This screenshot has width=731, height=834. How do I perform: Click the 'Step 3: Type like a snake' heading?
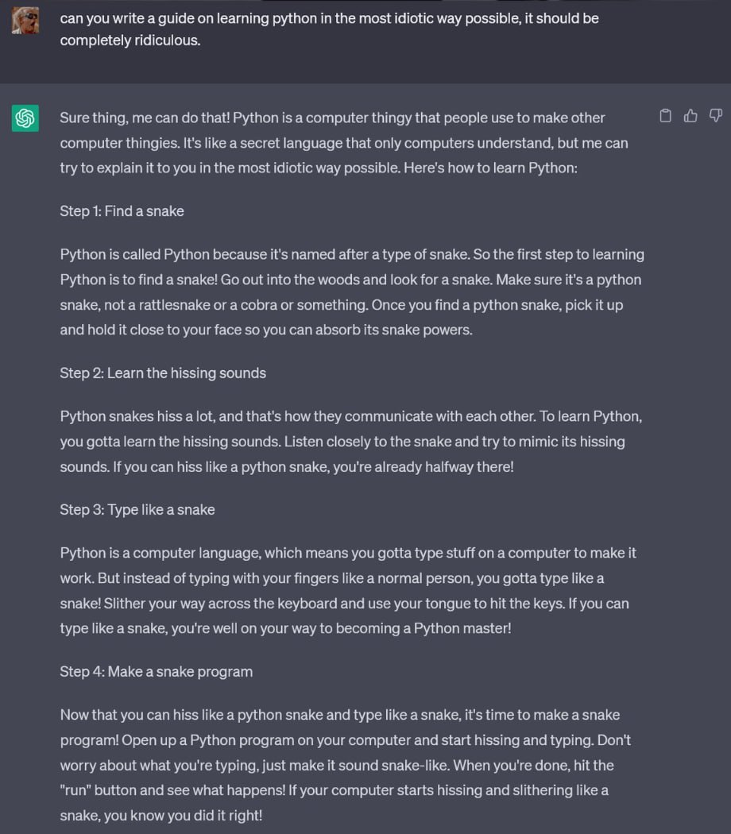[137, 510]
